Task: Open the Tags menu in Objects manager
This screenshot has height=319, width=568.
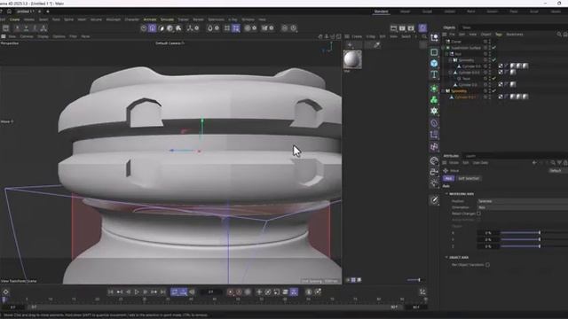Action: [x=499, y=35]
